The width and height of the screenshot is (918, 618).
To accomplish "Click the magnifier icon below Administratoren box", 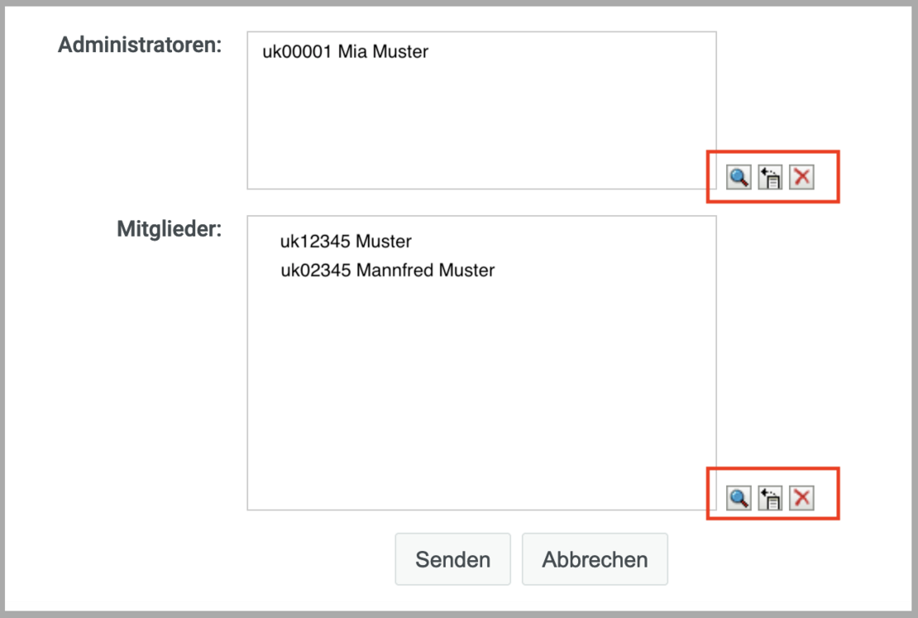I will [738, 177].
